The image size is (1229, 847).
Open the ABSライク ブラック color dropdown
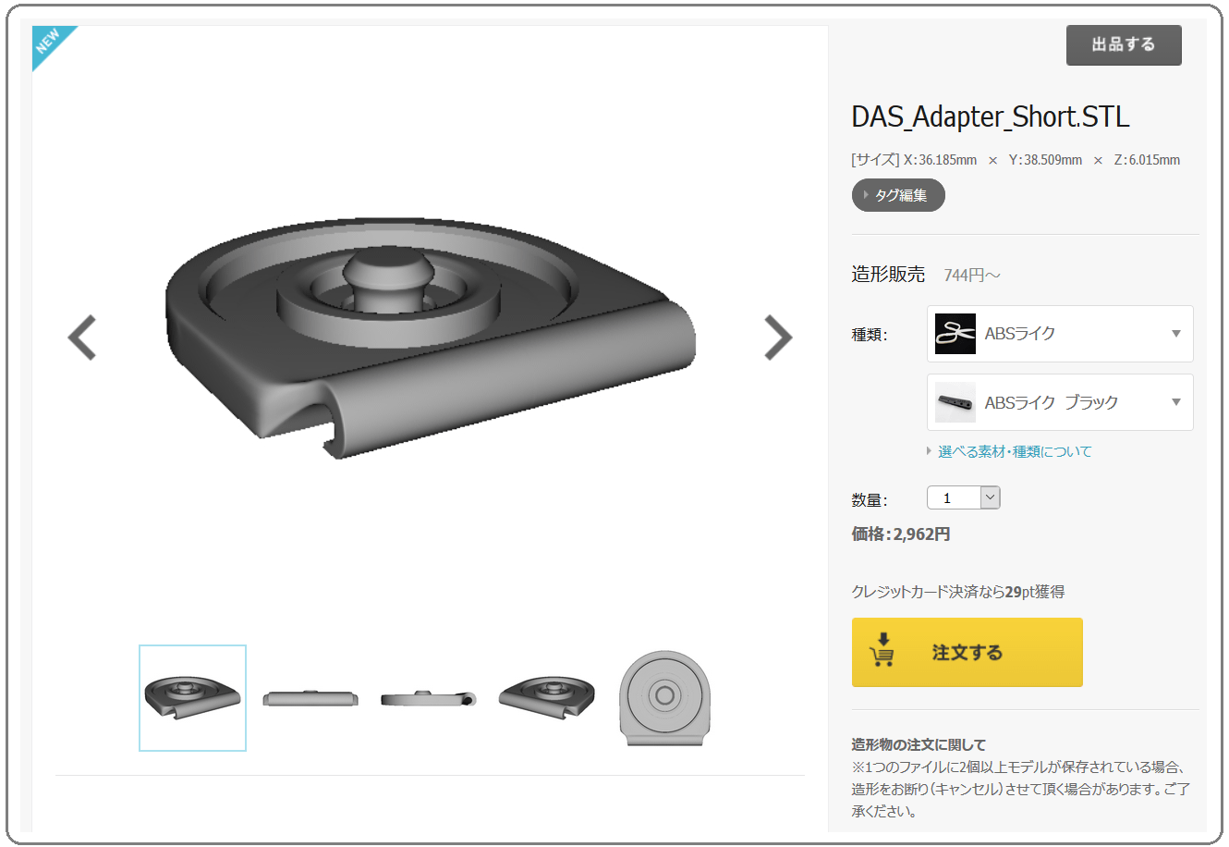tap(1060, 402)
